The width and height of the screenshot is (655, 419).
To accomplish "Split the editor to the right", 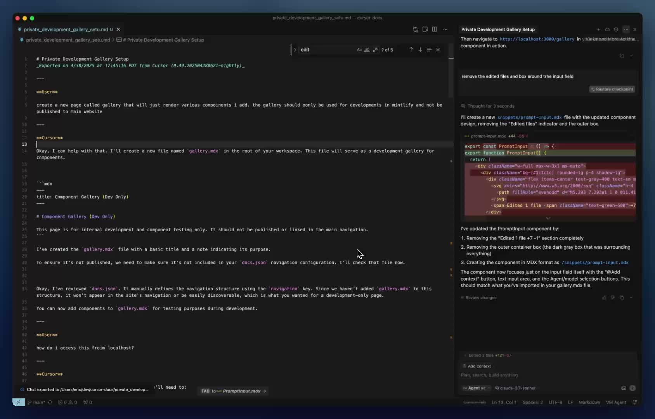I will (435, 29).
